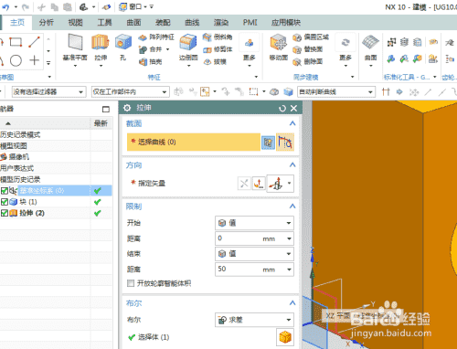
Task: Click the undo arrow in title toolbar
Action: pos(5,6)
